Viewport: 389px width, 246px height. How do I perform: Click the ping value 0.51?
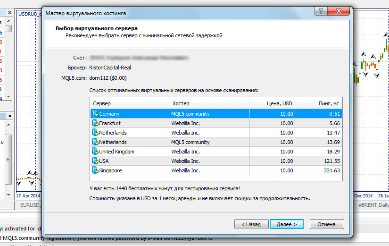coord(335,114)
